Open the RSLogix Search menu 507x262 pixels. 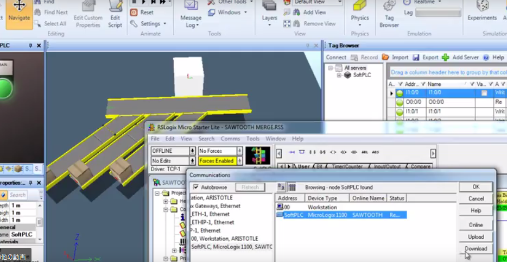click(x=207, y=139)
